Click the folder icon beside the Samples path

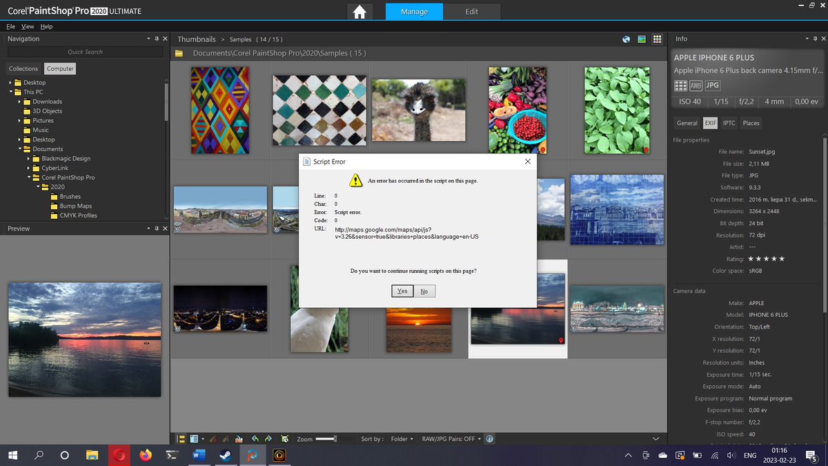pos(179,53)
